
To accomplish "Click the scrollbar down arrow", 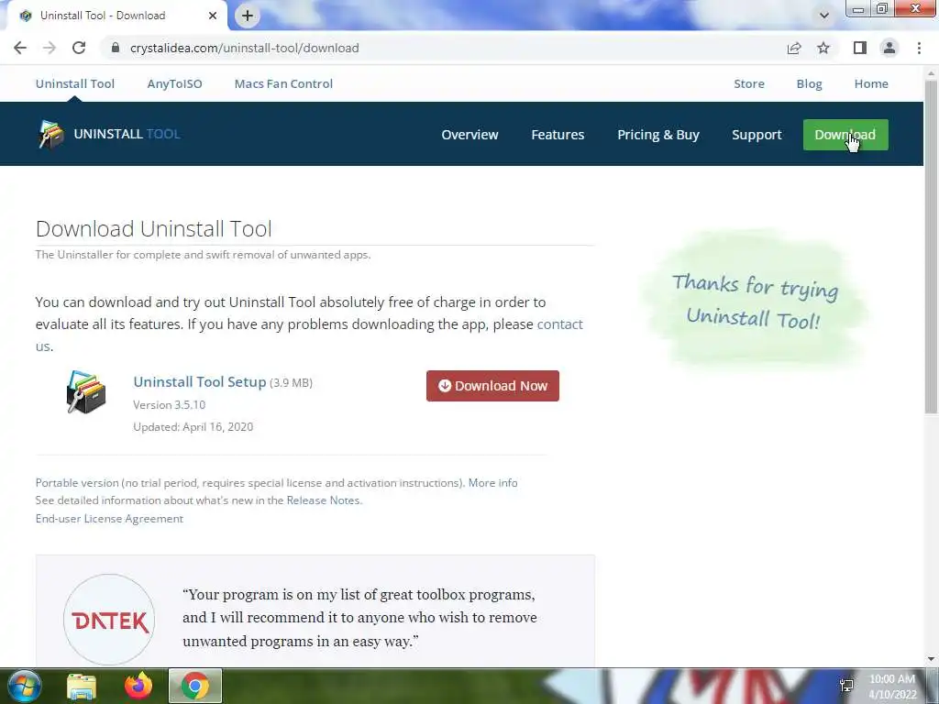I will click(931, 660).
